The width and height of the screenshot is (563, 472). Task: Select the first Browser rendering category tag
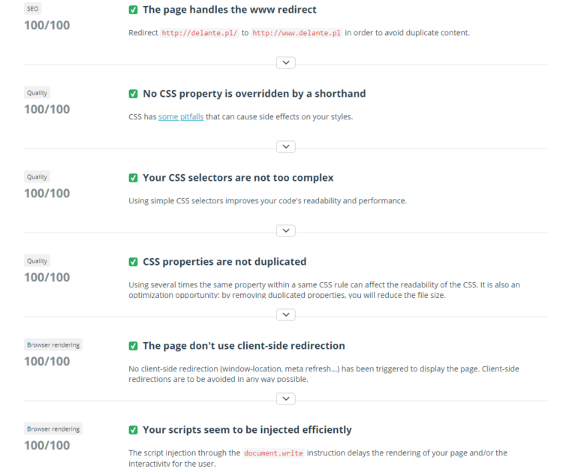click(x=53, y=344)
